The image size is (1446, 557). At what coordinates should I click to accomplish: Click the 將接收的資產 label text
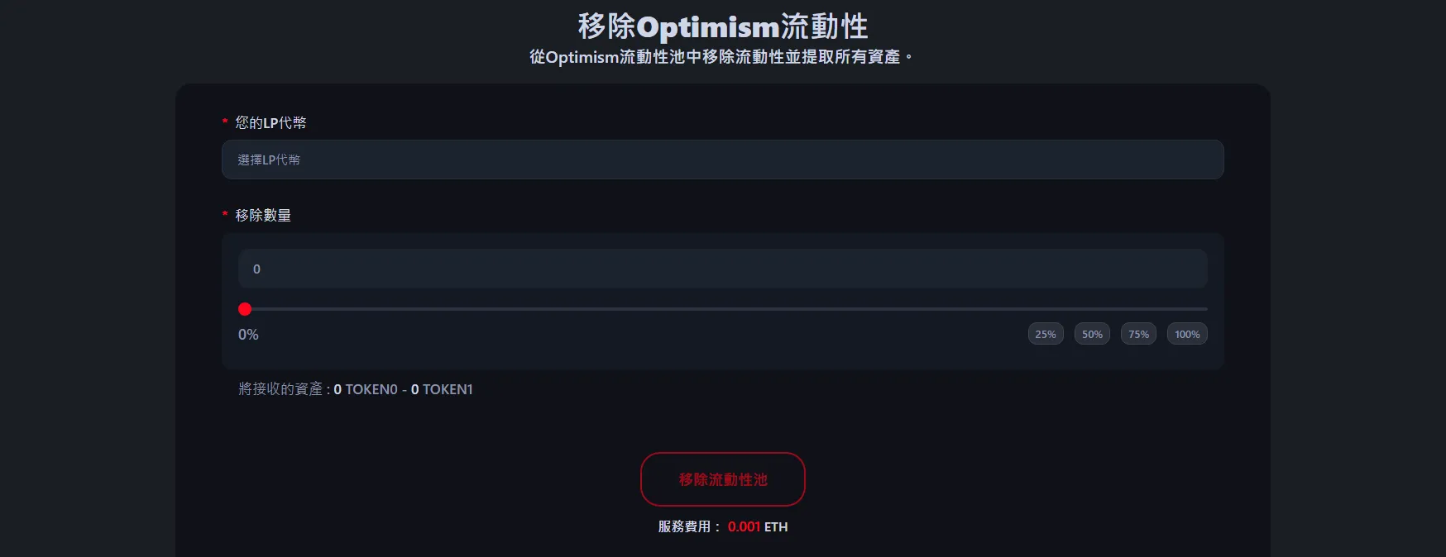[280, 389]
